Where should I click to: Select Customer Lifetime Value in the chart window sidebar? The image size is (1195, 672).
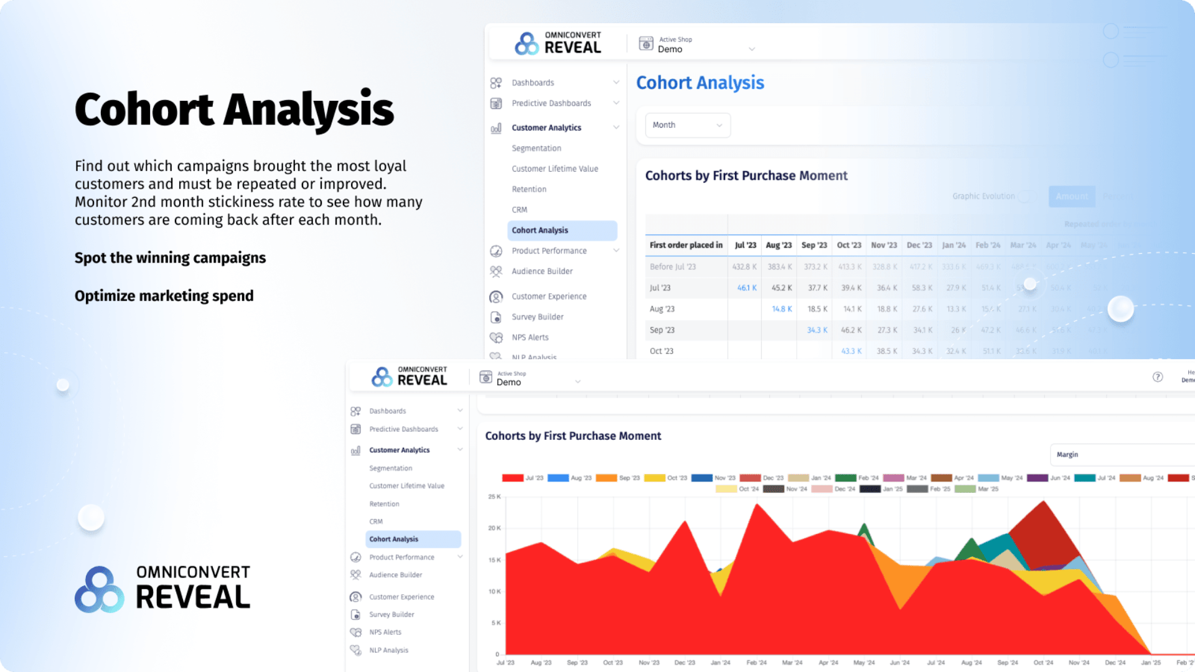click(x=406, y=486)
